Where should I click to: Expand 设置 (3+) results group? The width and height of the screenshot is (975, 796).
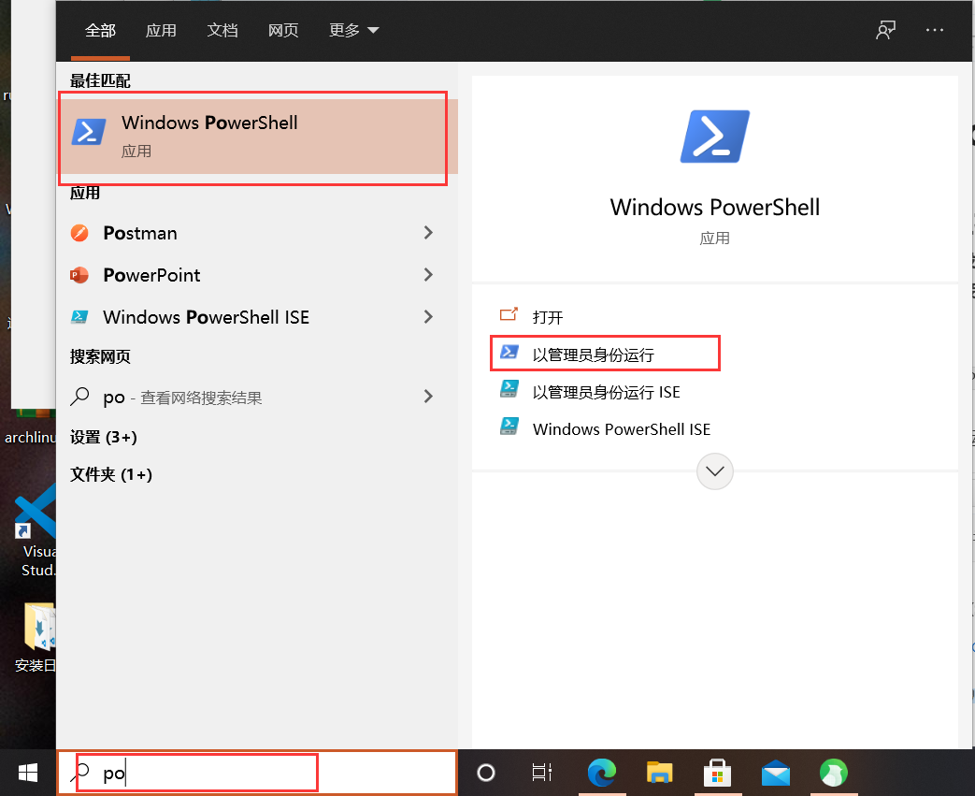tap(103, 437)
